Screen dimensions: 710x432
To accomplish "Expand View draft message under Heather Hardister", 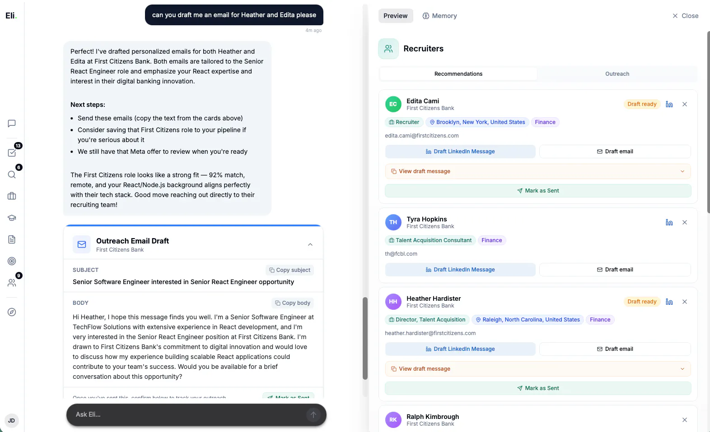I will pyautogui.click(x=538, y=369).
